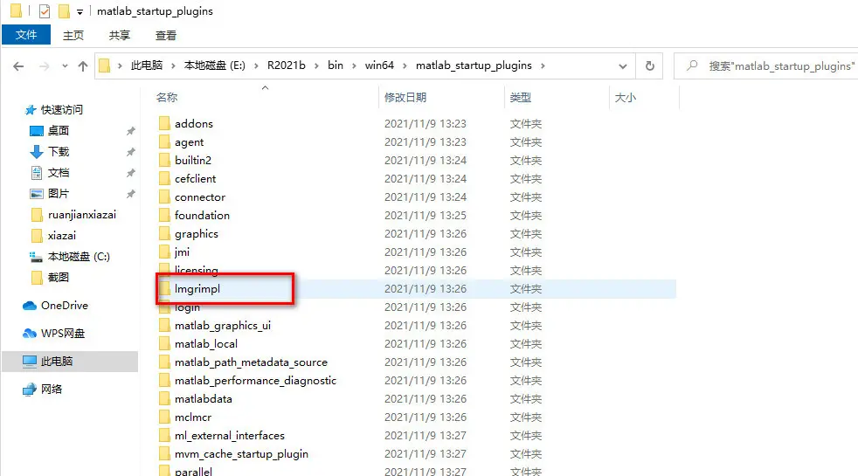Expand chevron after 此电脑 in breadcrumb
858x476 pixels.
[174, 66]
